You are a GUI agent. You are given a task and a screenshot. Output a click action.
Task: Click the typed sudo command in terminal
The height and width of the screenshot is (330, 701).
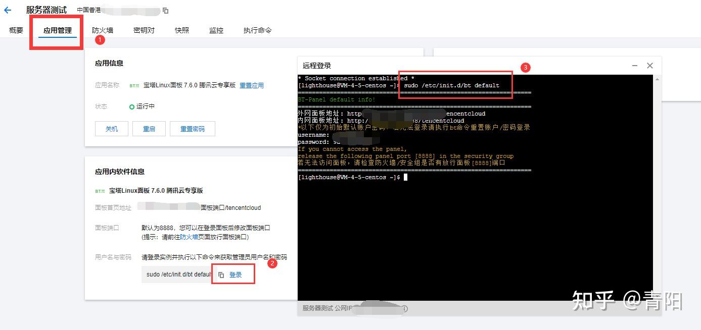click(451, 85)
